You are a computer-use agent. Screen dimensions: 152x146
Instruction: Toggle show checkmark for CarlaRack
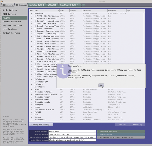(x=32, y=84)
